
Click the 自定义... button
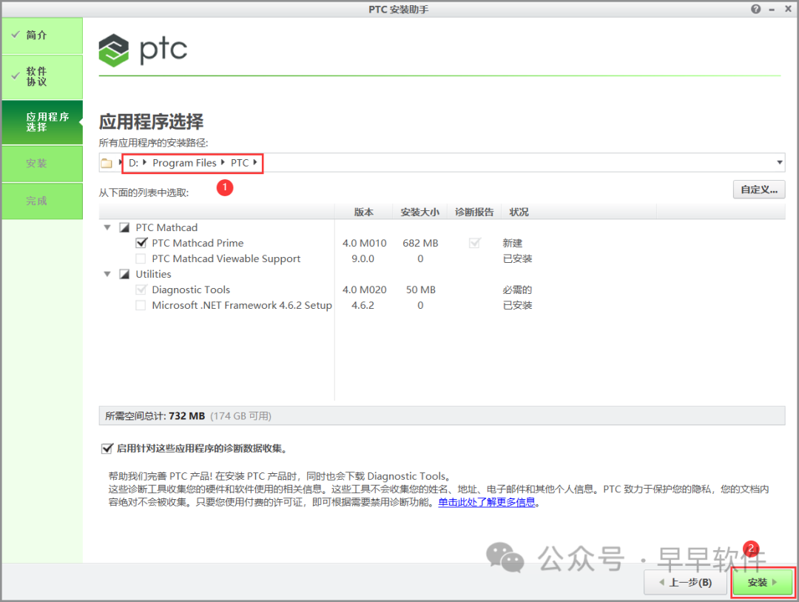click(759, 190)
